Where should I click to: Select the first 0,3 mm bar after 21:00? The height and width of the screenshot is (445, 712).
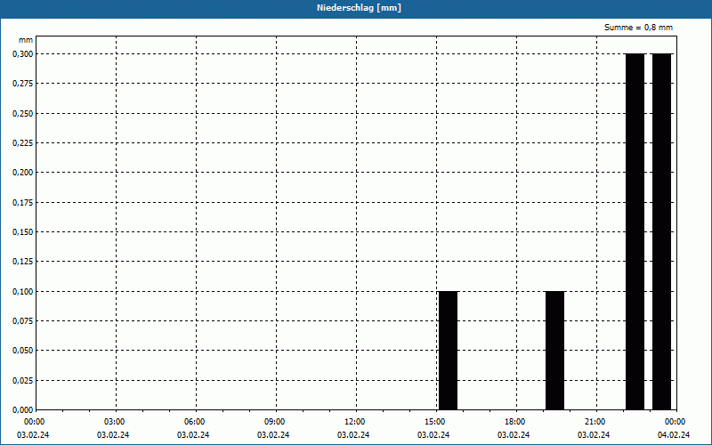click(635, 232)
